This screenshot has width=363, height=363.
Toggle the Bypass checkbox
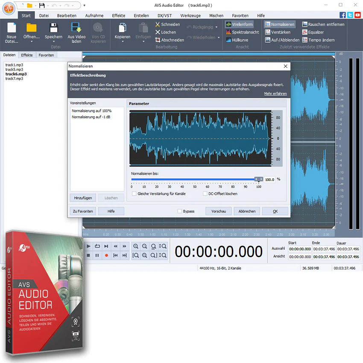tap(180, 211)
